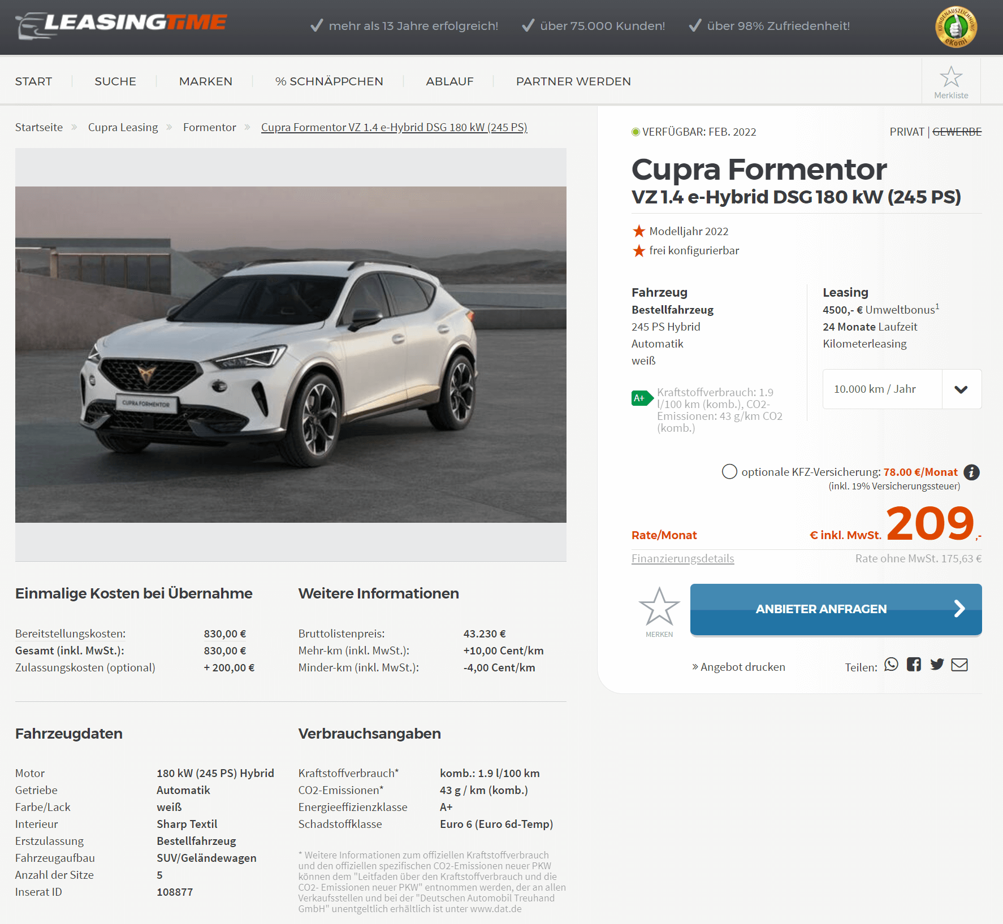Viewport: 1003px width, 924px height.
Task: Switch to PRIVAT pricing
Action: pos(906,132)
